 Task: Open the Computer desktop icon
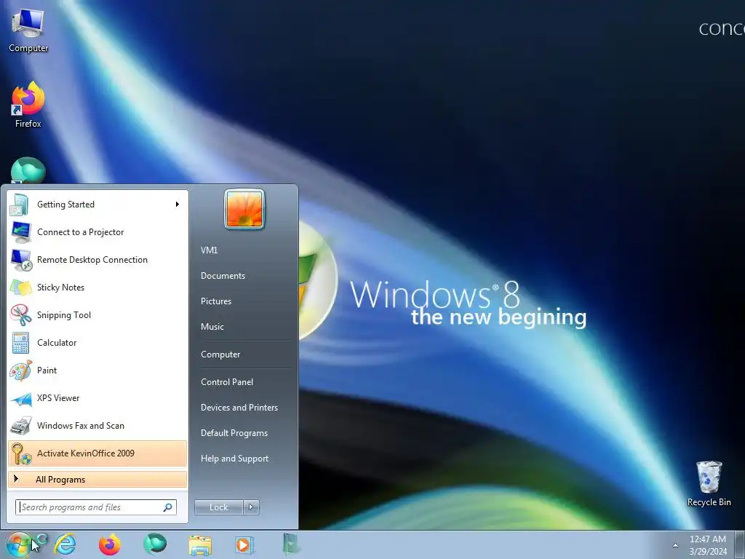28,31
